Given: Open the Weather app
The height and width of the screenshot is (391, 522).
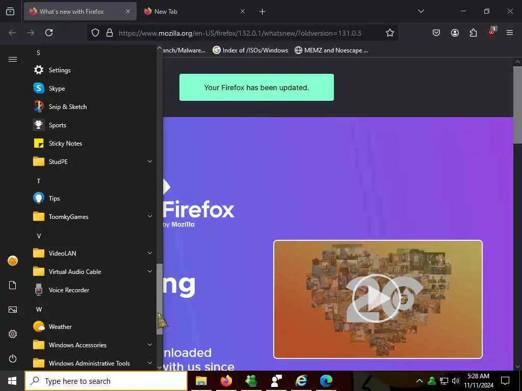Looking at the screenshot, I should [93, 327].
